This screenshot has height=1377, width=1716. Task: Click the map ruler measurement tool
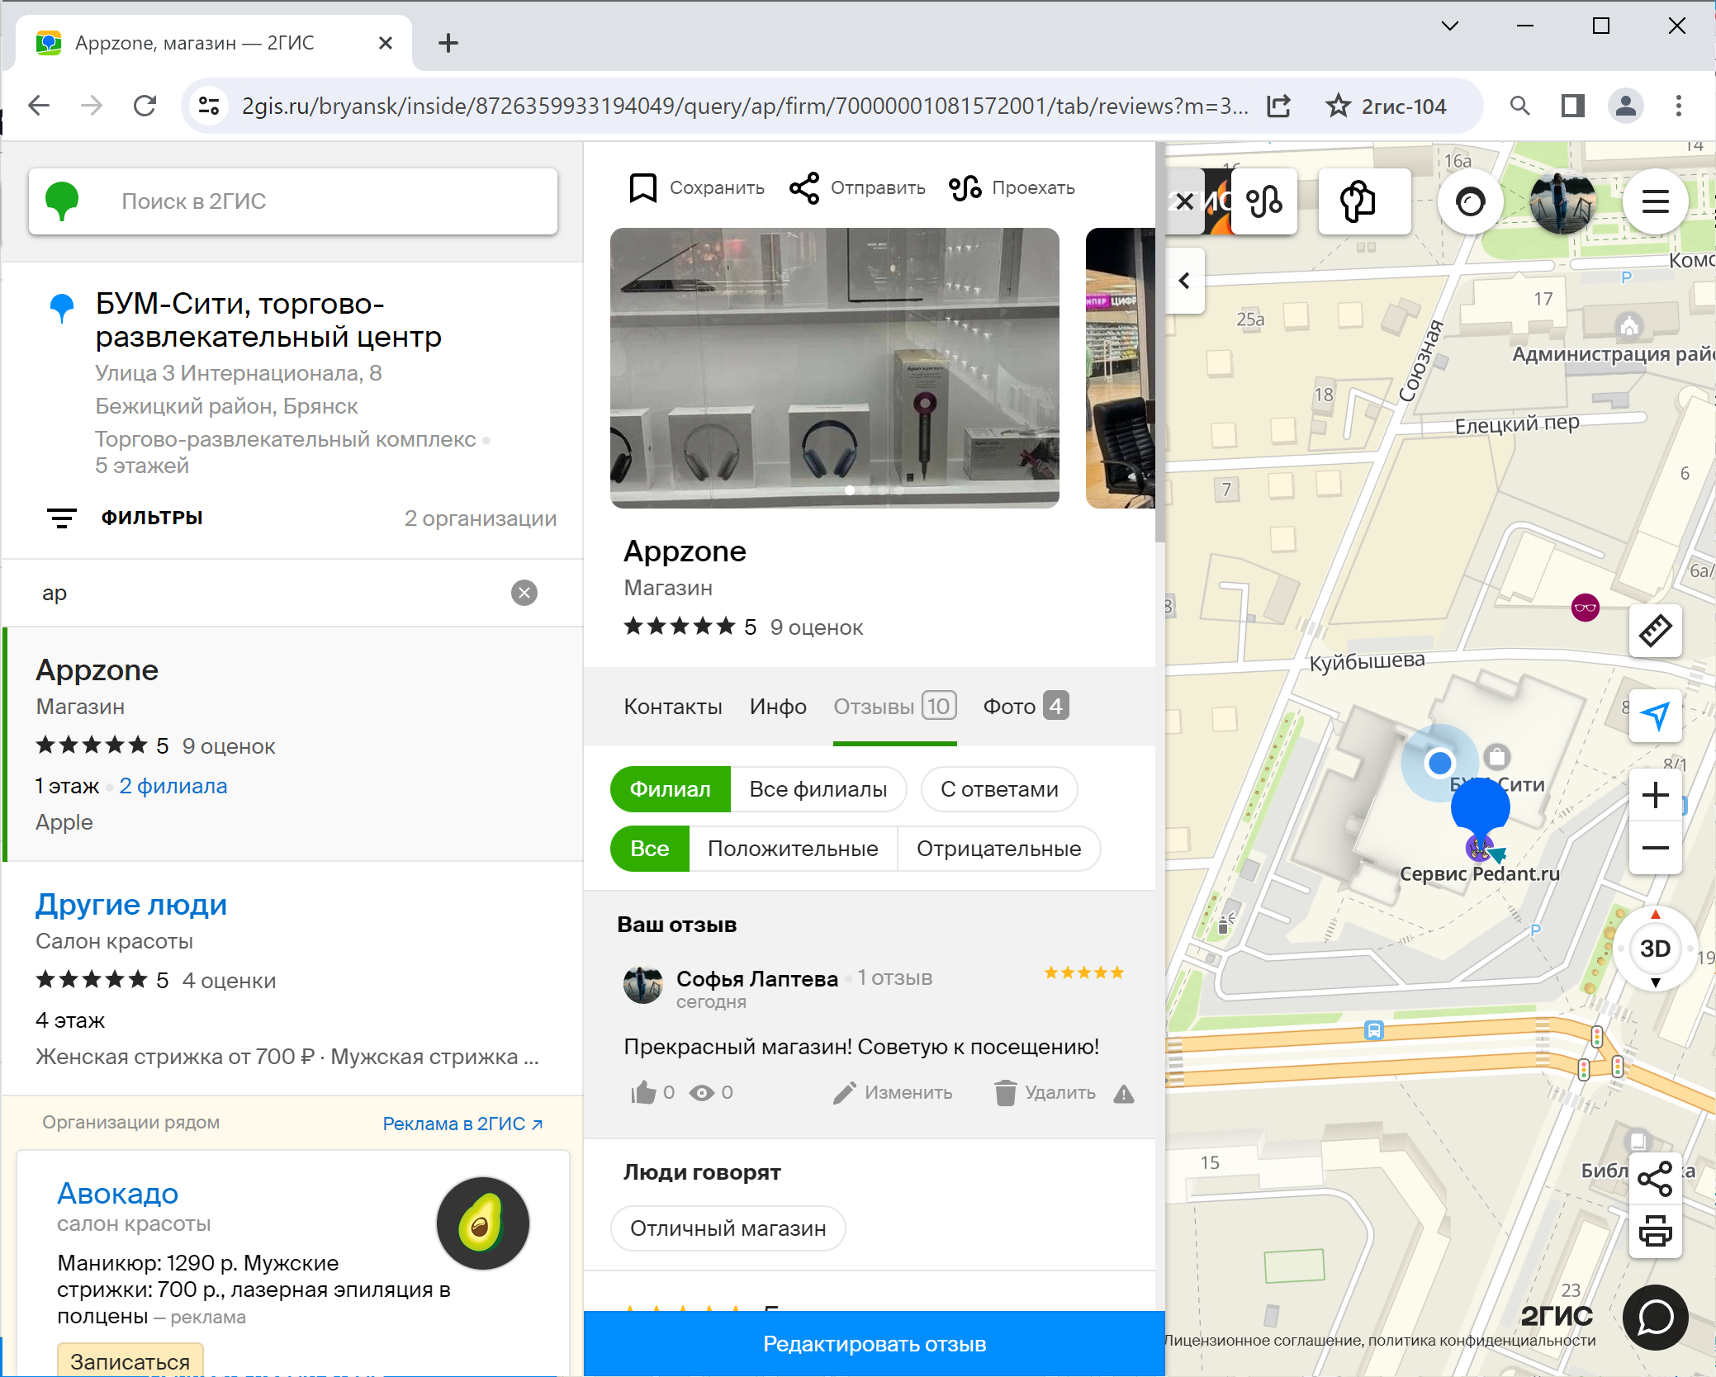1655,632
